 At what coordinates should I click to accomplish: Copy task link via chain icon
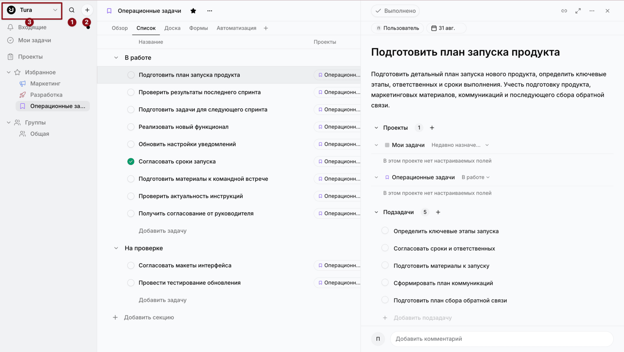564,11
